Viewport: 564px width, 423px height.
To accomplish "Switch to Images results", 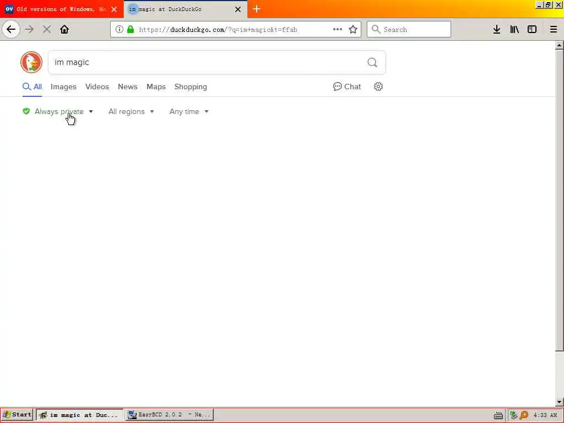I will click(x=63, y=86).
